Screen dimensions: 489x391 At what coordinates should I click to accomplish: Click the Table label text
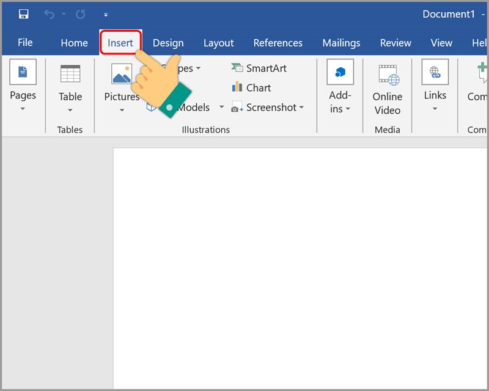pyautogui.click(x=70, y=97)
